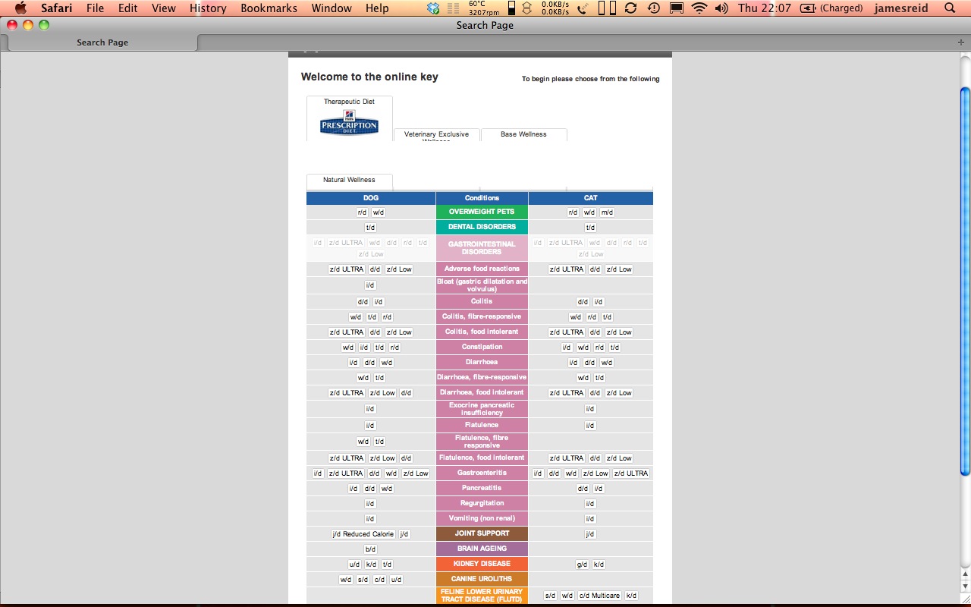The height and width of the screenshot is (607, 971).
Task: Click cat d/d button in Colitis row
Action: pos(583,302)
